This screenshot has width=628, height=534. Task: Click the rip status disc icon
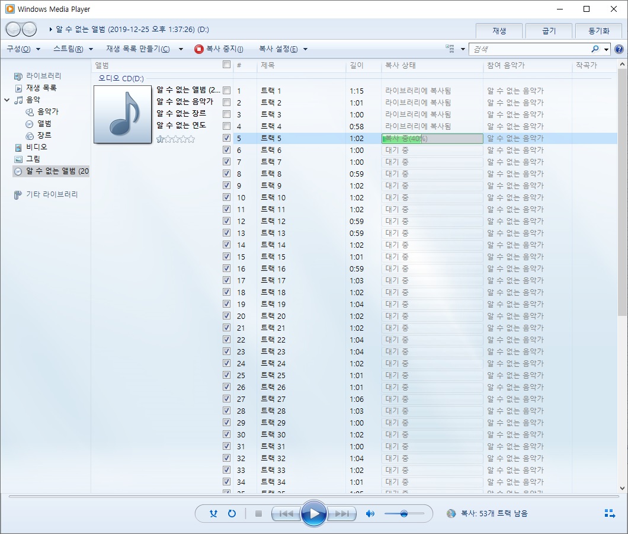(451, 513)
